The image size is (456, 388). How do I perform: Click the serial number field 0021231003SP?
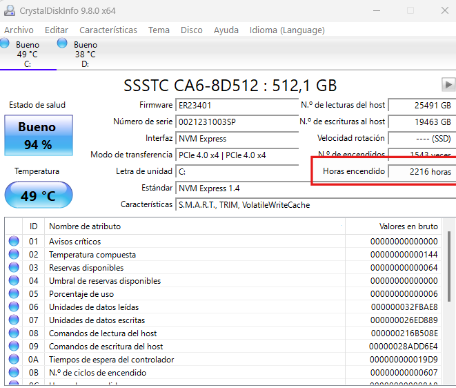pos(237,122)
